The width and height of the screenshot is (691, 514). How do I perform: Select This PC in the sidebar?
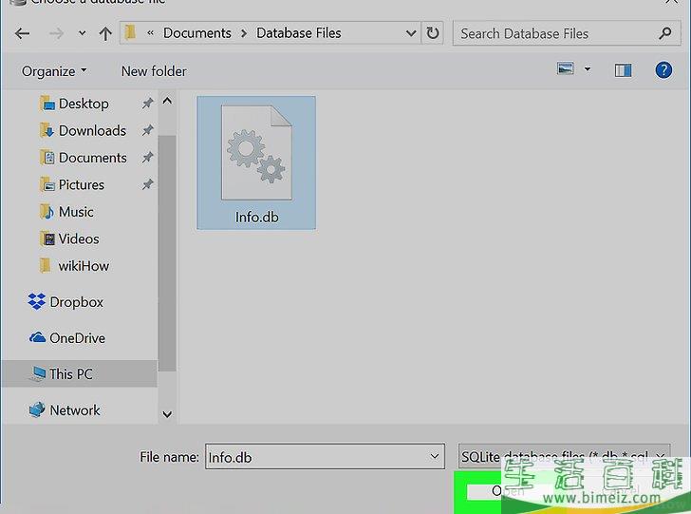coord(70,374)
